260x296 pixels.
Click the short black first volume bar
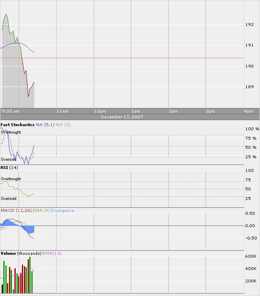pos(2,289)
